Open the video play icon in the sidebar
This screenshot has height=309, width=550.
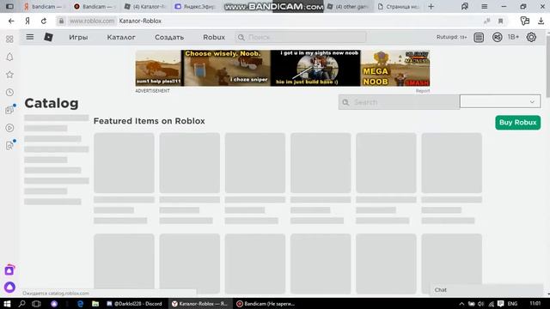click(x=9, y=128)
